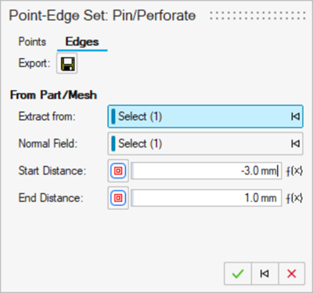Click the Start Distance value field
The height and width of the screenshot is (293, 313).
pos(207,171)
